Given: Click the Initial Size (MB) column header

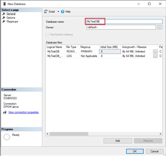Looking at the screenshot, I should point(110,47).
